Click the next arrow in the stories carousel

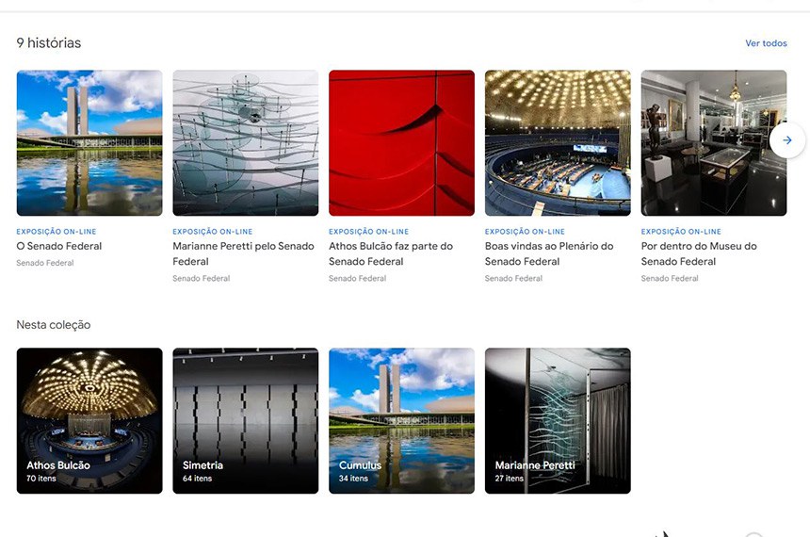pyautogui.click(x=786, y=140)
